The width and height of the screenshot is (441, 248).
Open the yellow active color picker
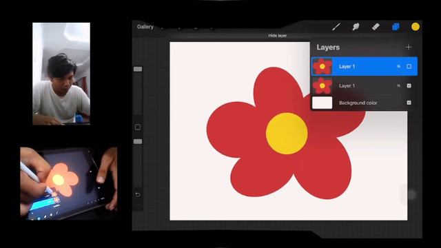(x=416, y=27)
